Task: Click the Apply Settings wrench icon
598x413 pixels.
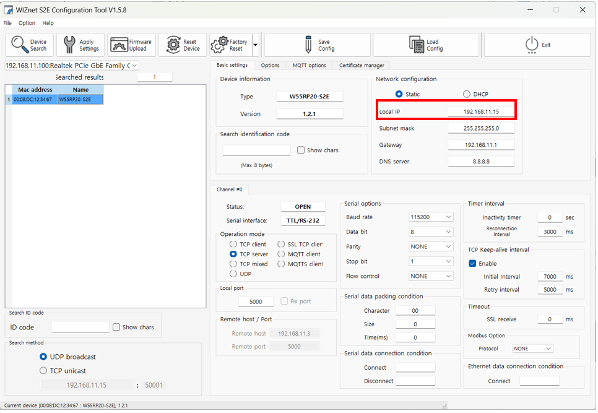Action: coord(69,45)
